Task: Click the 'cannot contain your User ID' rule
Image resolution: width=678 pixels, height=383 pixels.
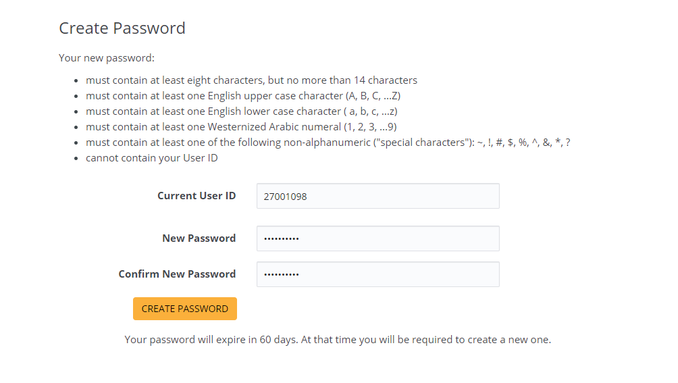Action: (x=151, y=158)
